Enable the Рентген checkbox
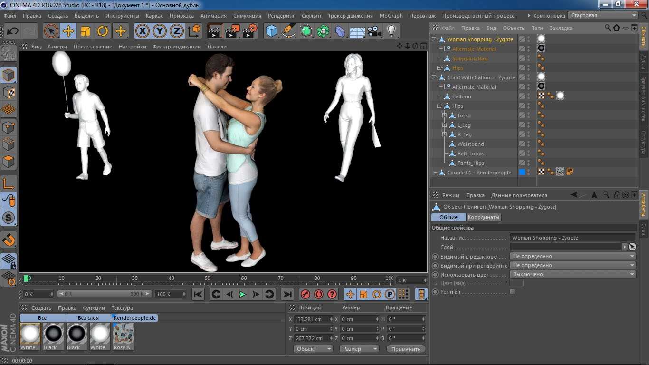The width and height of the screenshot is (649, 365). pyautogui.click(x=512, y=292)
